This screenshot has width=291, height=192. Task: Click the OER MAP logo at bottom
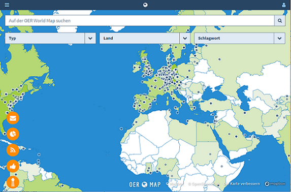click(x=145, y=184)
